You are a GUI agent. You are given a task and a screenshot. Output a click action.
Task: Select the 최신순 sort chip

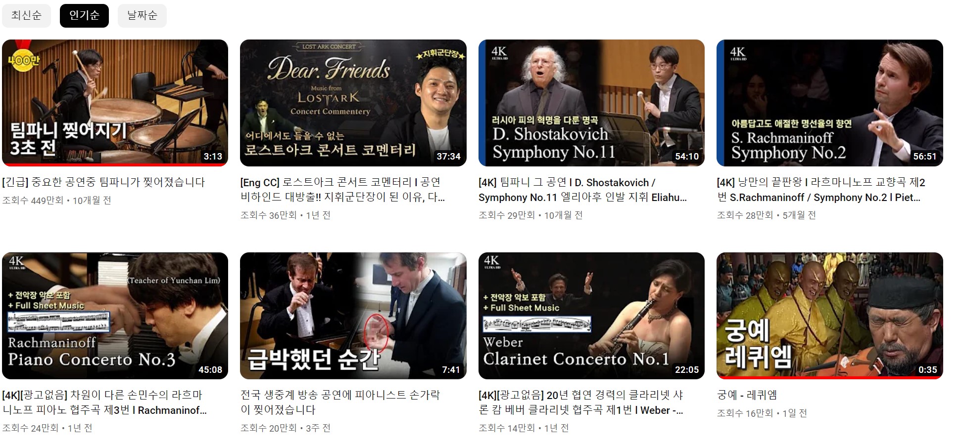pyautogui.click(x=26, y=15)
